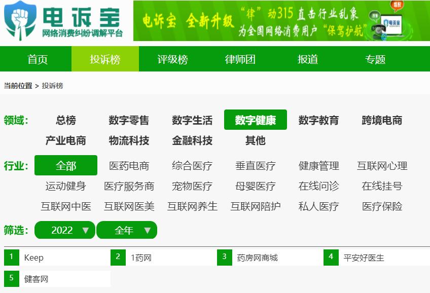Select the 总榜 domain option
Image resolution: width=430 pixels, height=293 pixels.
66,120
